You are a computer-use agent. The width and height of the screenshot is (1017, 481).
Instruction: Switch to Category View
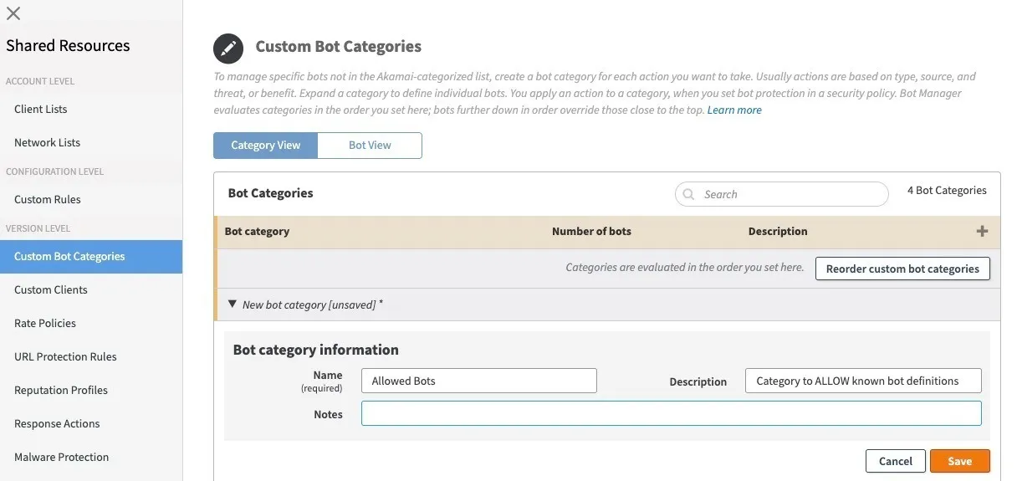265,146
